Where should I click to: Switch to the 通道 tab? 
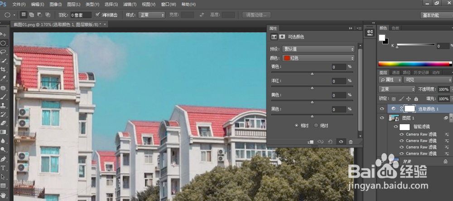click(396, 73)
